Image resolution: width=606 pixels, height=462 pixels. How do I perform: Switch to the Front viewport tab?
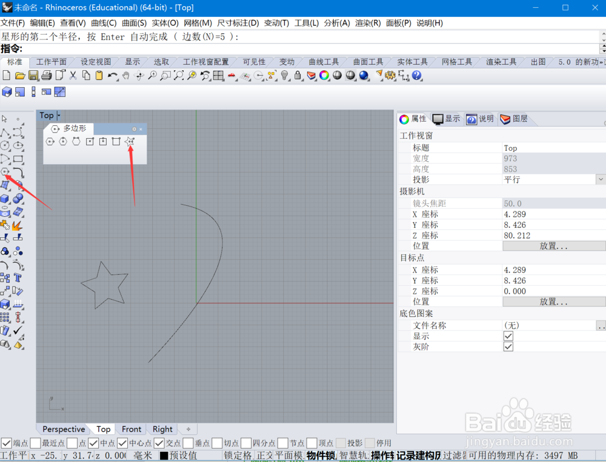132,429
